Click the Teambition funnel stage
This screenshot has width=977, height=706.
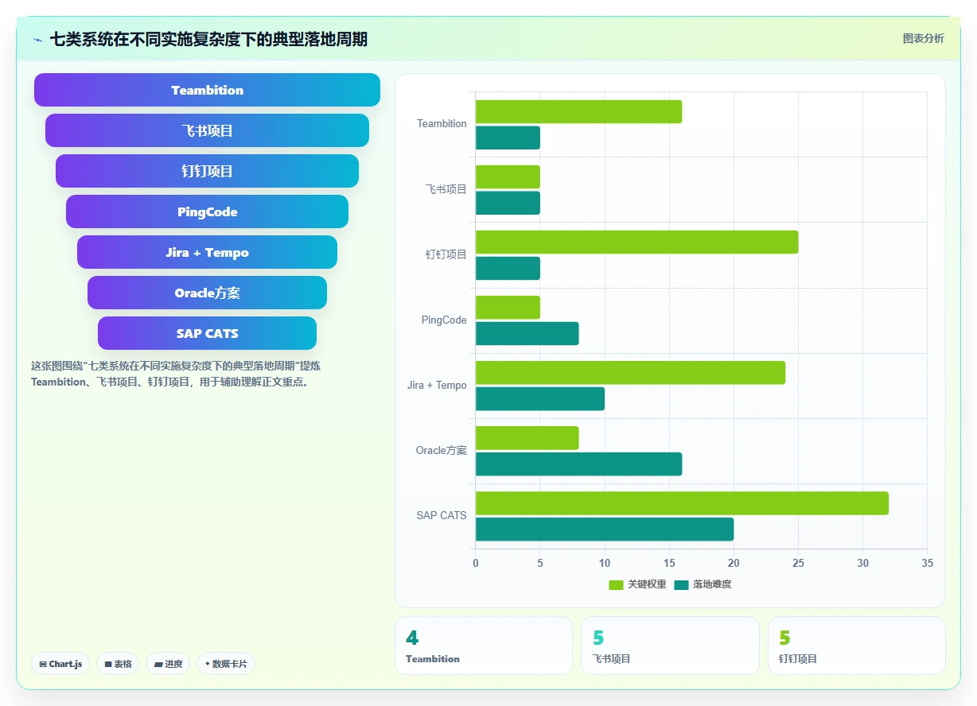pos(207,90)
